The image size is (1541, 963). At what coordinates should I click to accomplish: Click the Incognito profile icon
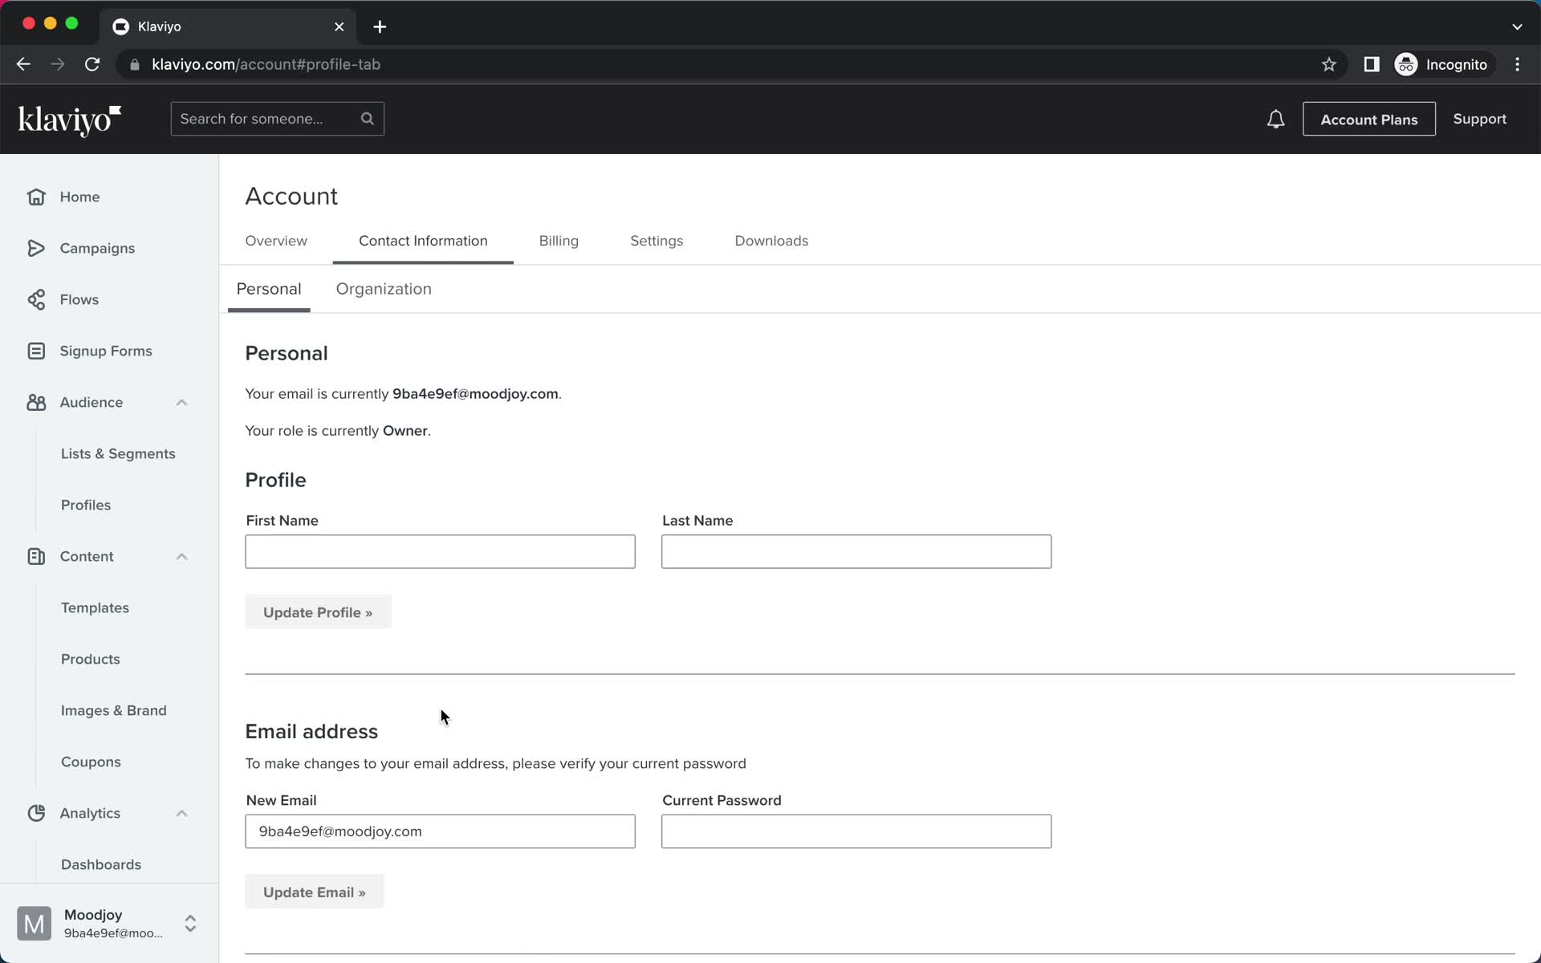coord(1406,64)
